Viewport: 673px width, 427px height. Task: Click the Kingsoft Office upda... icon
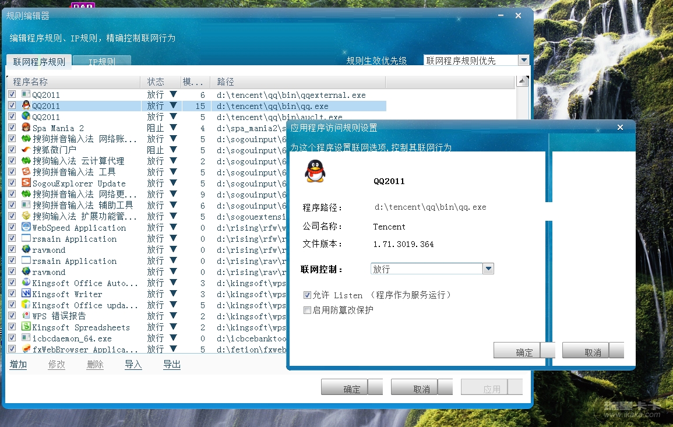(26, 305)
